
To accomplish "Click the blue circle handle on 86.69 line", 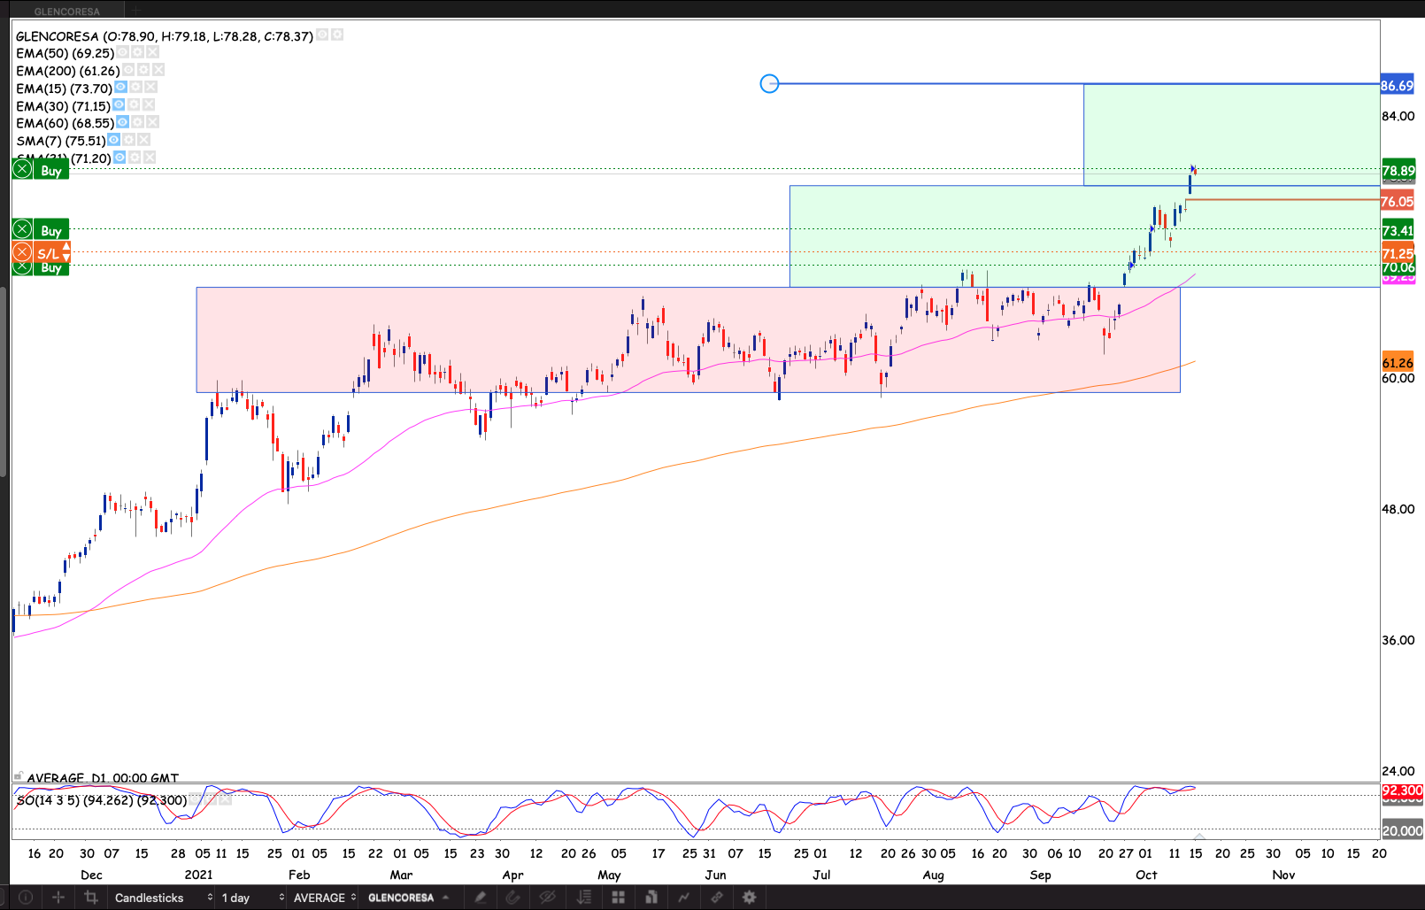I will click(x=770, y=83).
